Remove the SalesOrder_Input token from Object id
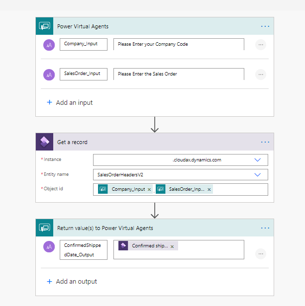The width and height of the screenshot is (305, 306). coord(209,189)
